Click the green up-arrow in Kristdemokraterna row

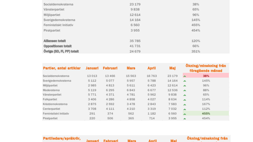click(x=185, y=105)
